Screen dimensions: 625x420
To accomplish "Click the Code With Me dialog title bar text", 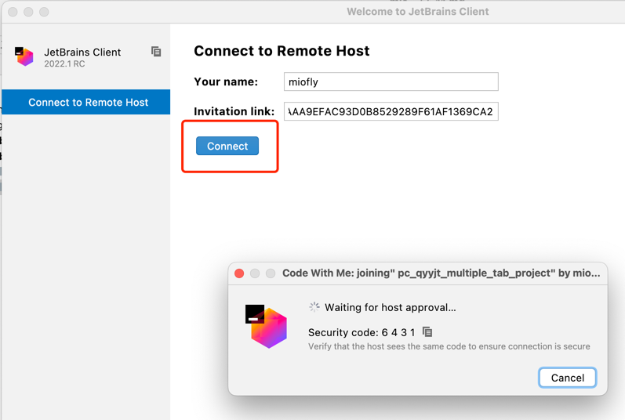I will [x=441, y=273].
